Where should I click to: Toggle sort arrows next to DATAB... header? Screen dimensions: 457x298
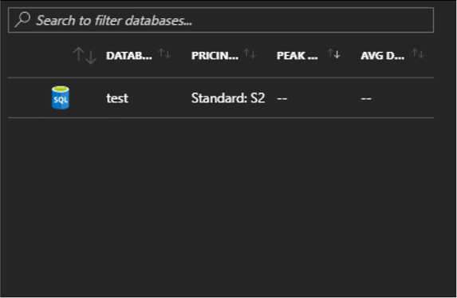tap(164, 54)
